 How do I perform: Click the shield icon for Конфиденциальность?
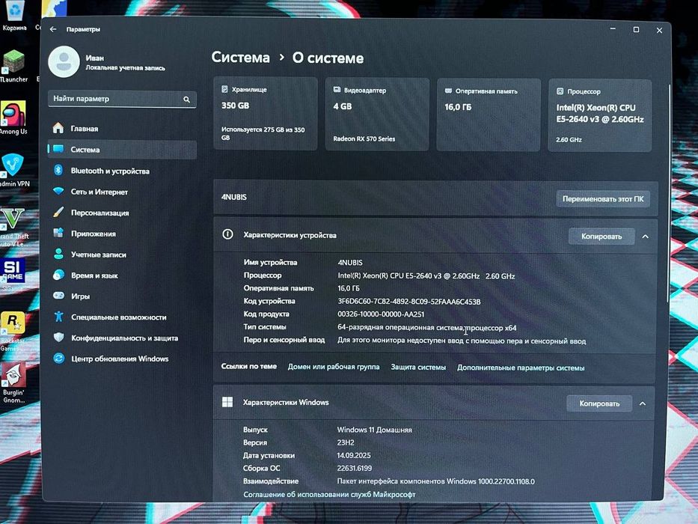click(58, 338)
